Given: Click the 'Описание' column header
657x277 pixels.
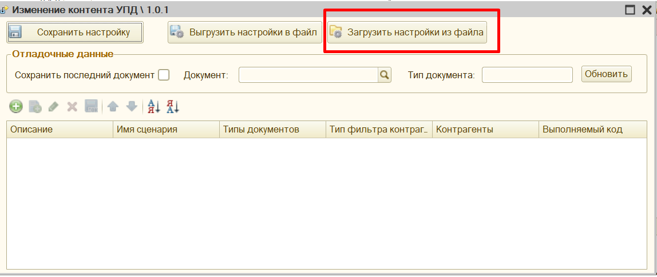Looking at the screenshot, I should tap(60, 130).
